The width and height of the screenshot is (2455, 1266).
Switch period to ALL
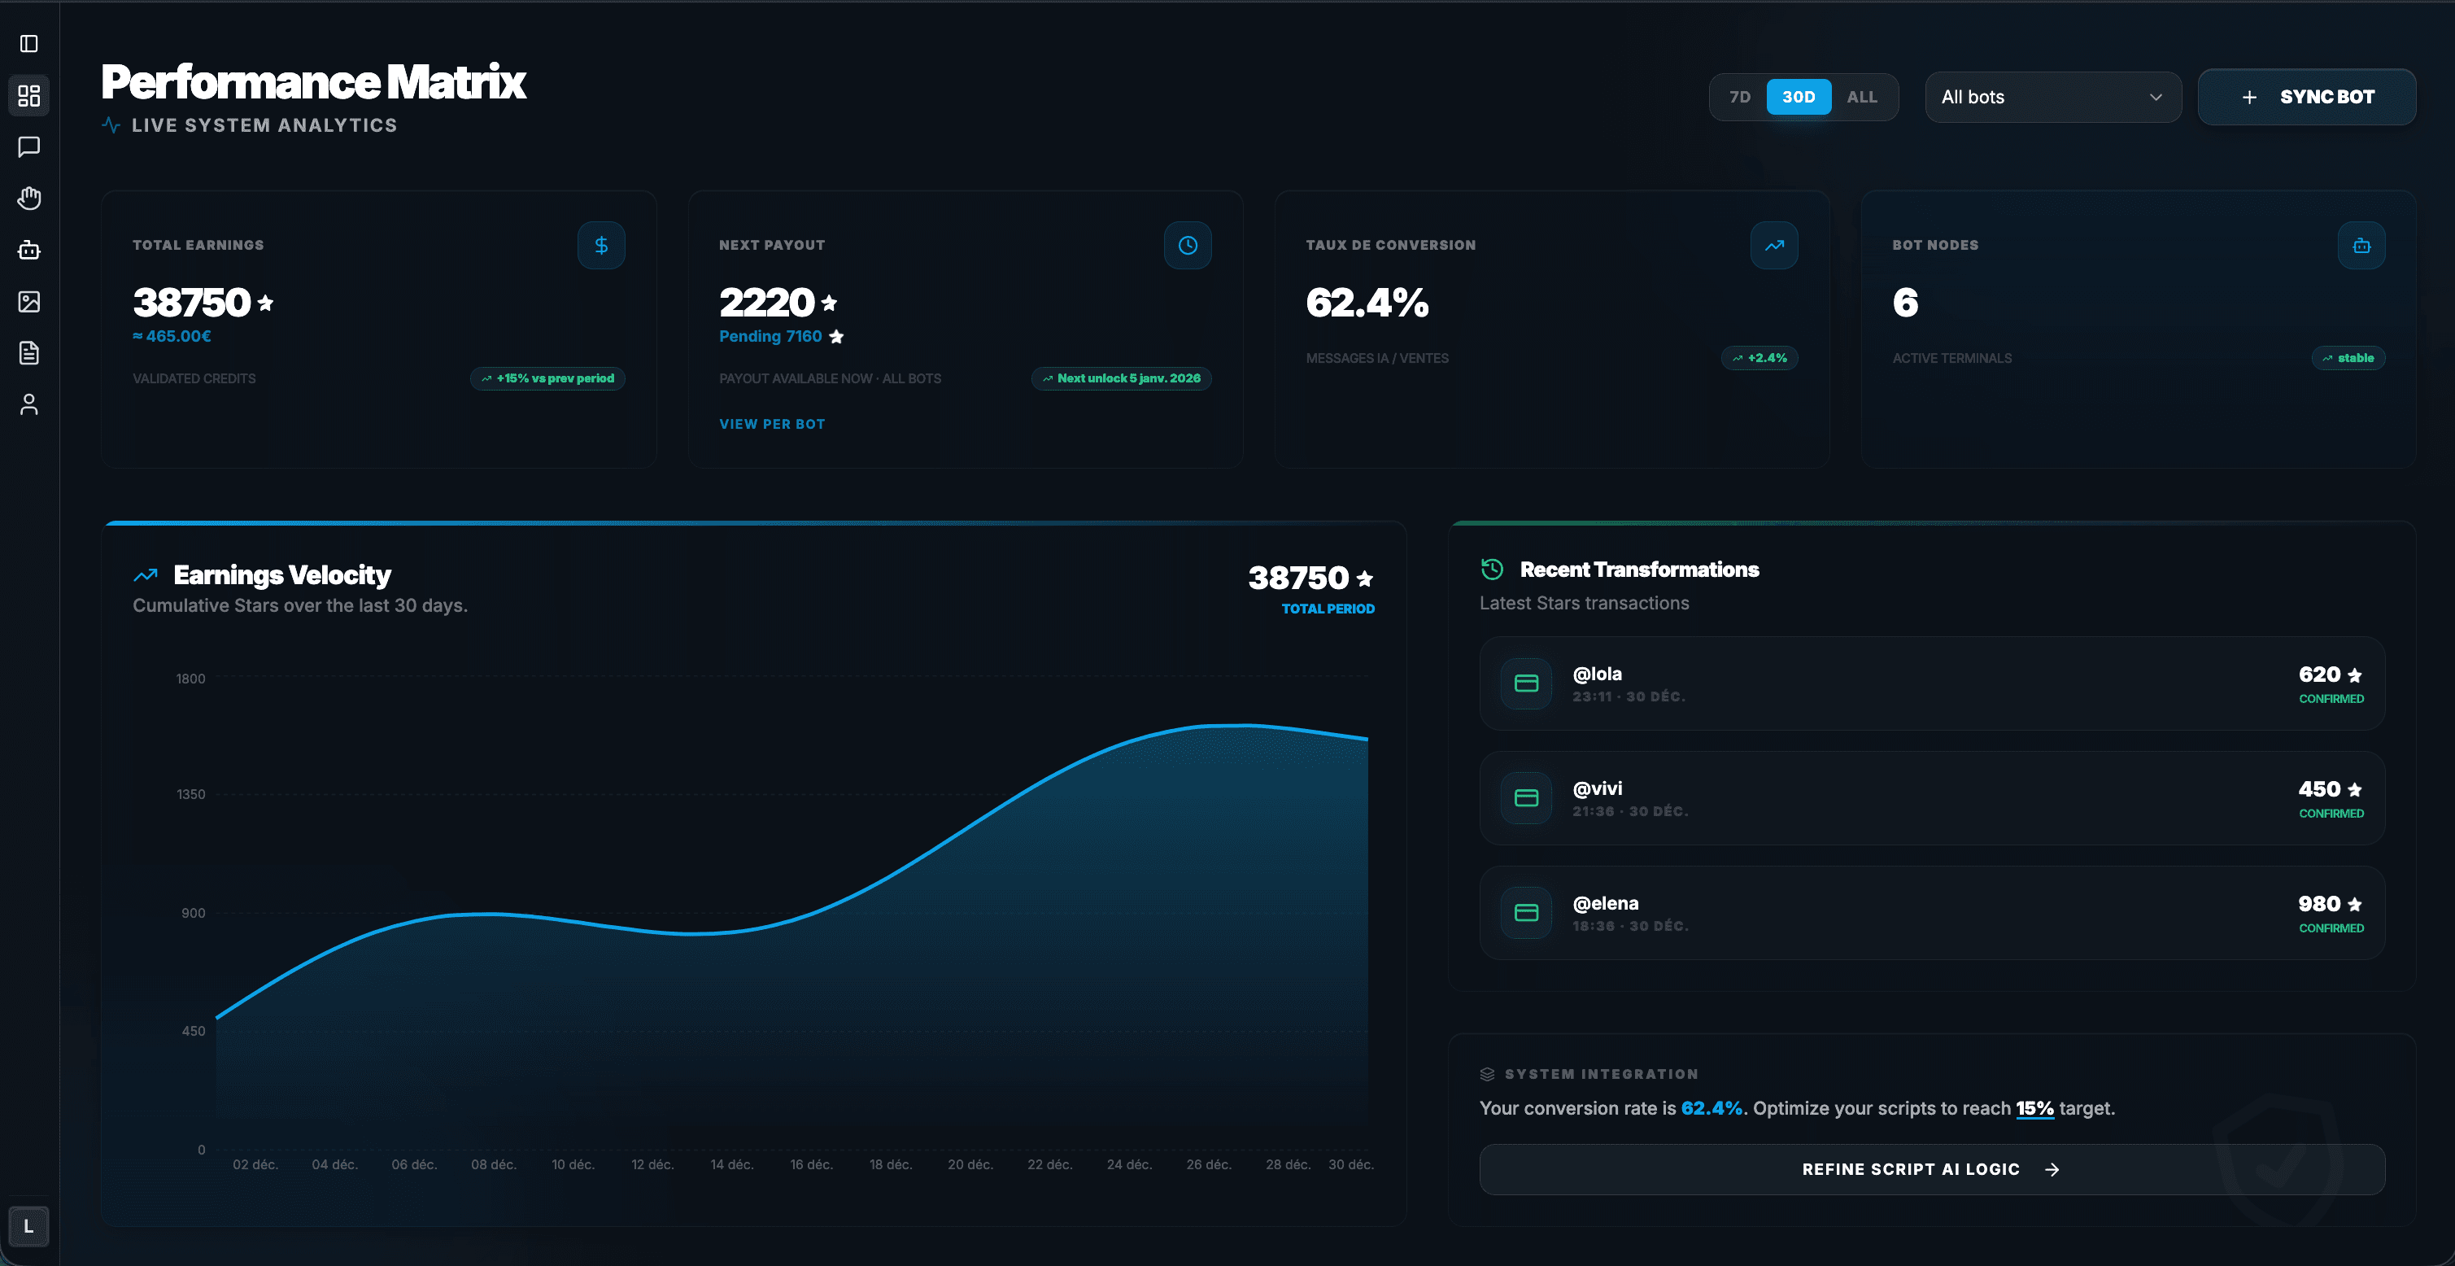click(x=1860, y=96)
